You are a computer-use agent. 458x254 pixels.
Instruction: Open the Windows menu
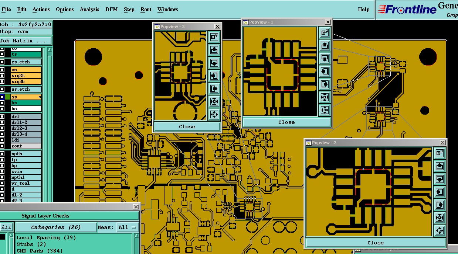[168, 9]
